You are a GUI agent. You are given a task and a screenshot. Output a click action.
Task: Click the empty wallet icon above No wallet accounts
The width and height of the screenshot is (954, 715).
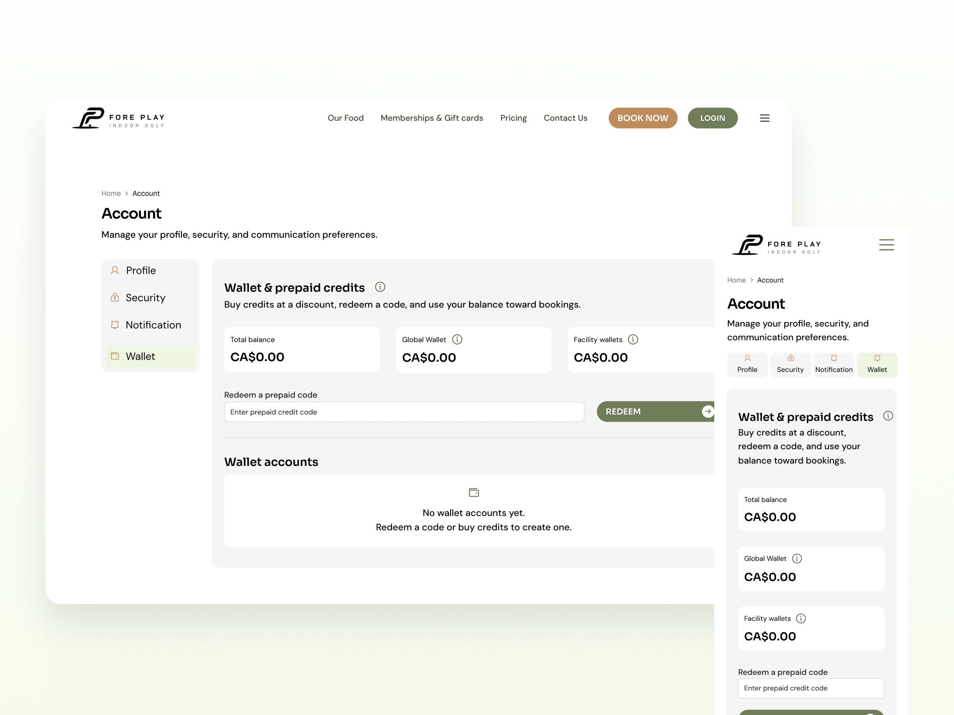[x=474, y=492]
